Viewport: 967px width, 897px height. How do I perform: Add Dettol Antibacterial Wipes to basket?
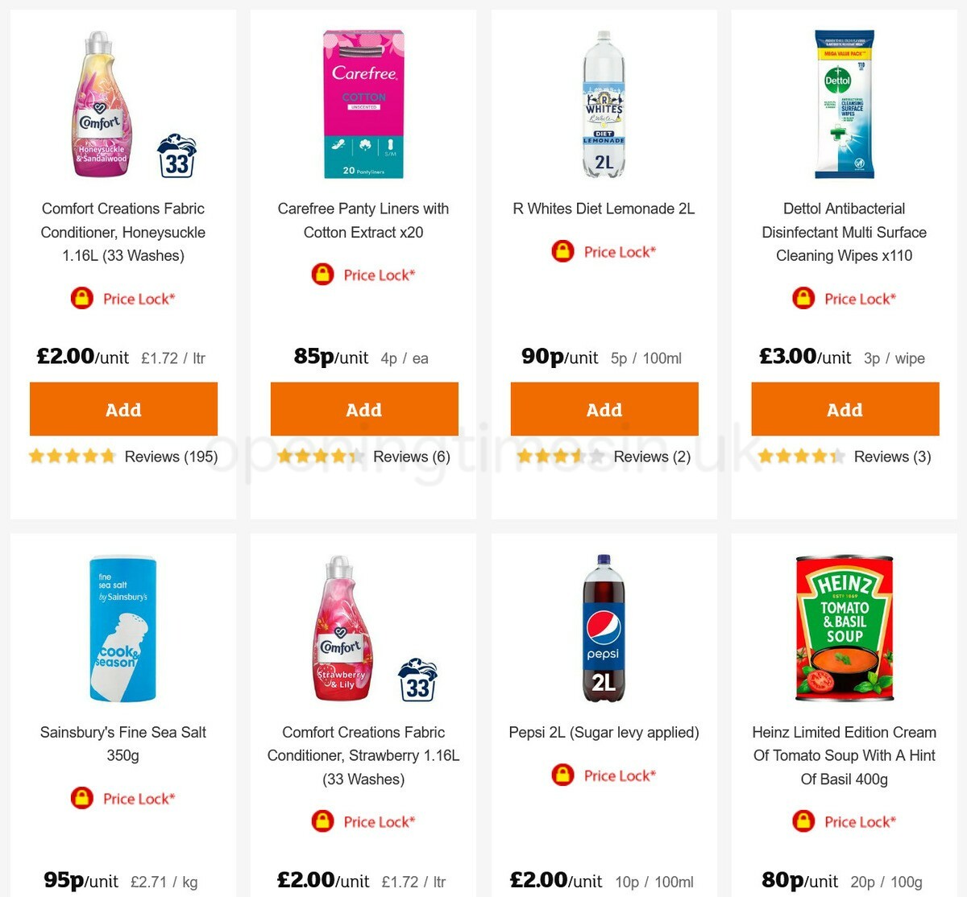tap(845, 409)
